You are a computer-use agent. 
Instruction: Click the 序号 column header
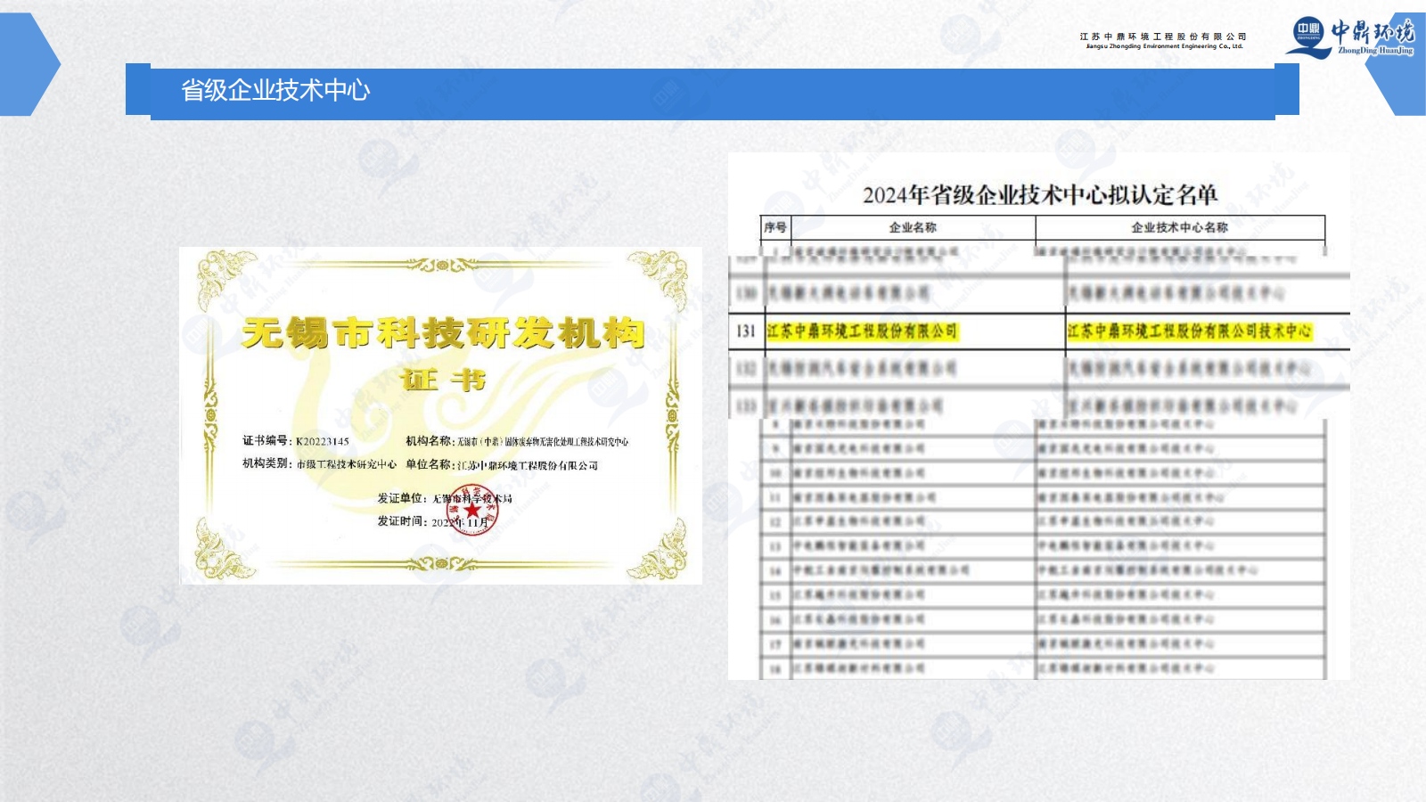tap(774, 227)
